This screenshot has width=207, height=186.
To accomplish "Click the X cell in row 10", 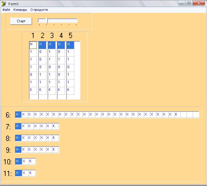I will pyautogui.click(x=25, y=161).
